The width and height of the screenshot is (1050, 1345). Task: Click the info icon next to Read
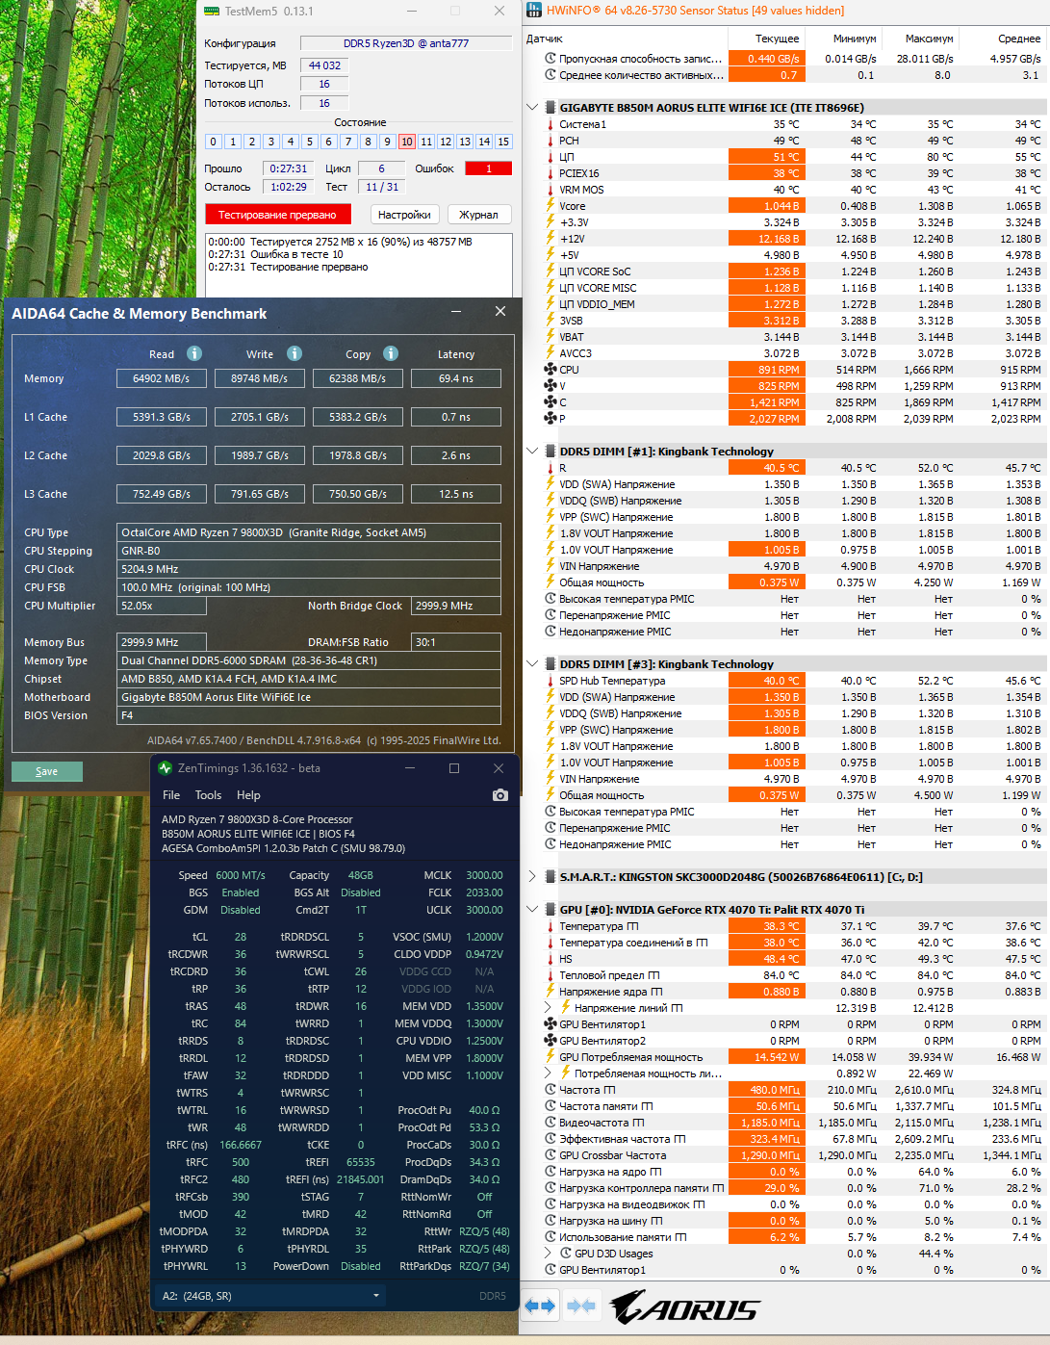(x=194, y=353)
